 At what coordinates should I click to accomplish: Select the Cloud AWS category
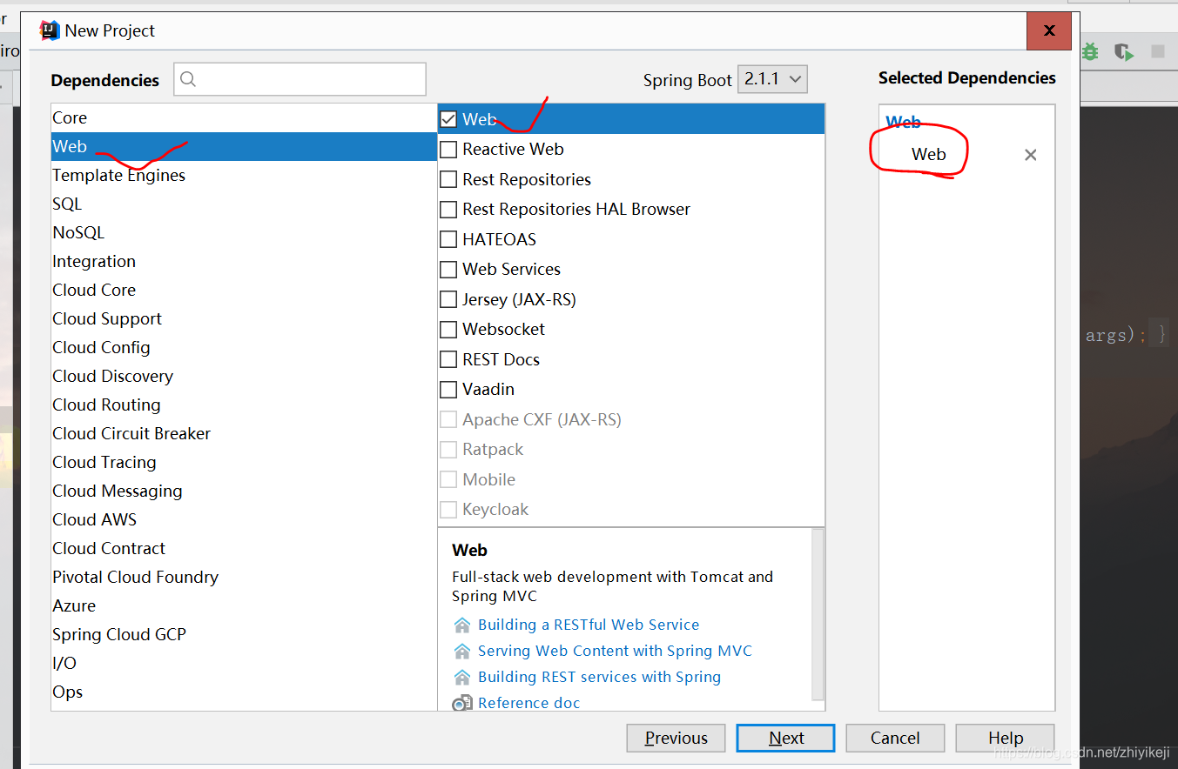tap(244, 519)
